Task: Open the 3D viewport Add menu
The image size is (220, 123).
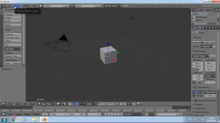Action: 25,104
